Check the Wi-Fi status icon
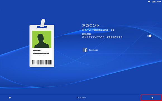The image size is (162, 101). 149,2
